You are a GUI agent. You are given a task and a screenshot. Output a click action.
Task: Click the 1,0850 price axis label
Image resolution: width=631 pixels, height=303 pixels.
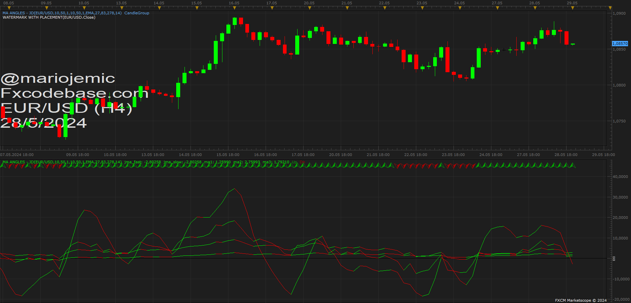[619, 49]
